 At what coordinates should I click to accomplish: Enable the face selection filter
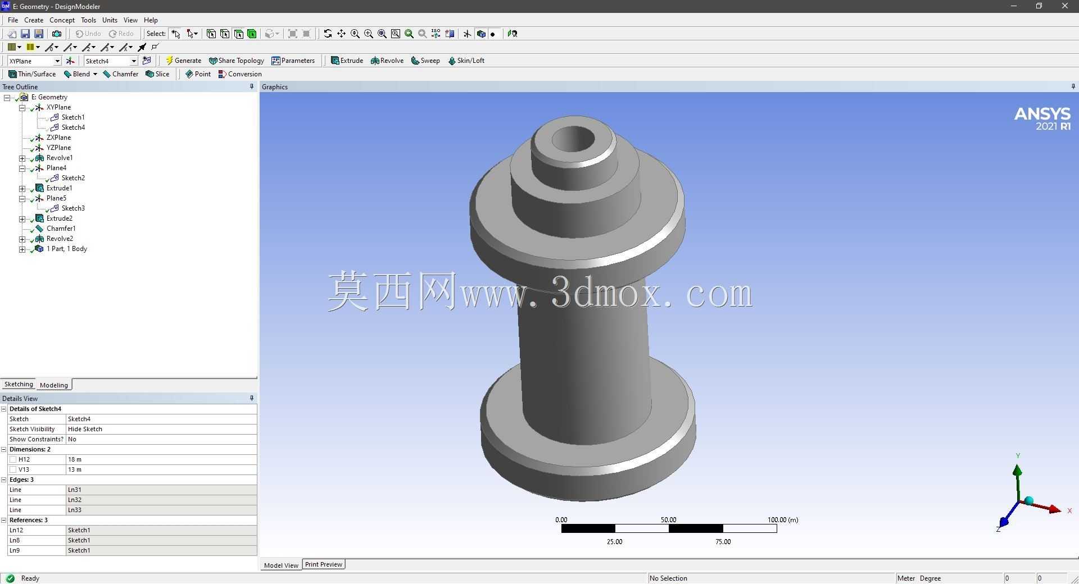(238, 34)
